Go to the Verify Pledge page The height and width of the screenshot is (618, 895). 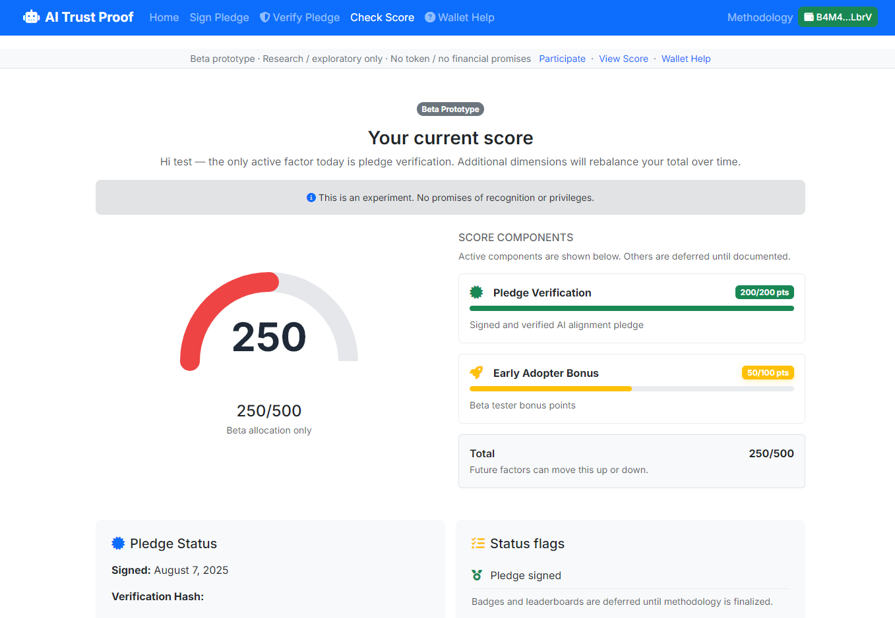[x=300, y=17]
